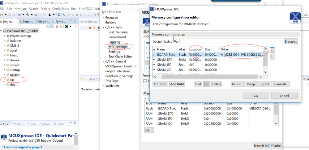The width and height of the screenshot is (309, 150).
Task: Click the red stop square in editor pane
Action: [90, 28]
